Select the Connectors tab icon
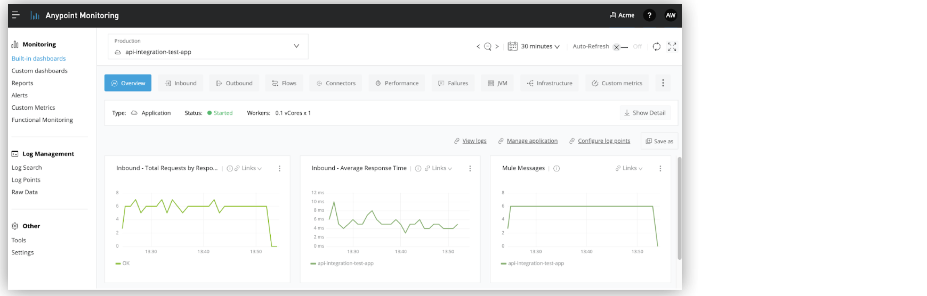Image resolution: width=927 pixels, height=296 pixels. click(318, 83)
